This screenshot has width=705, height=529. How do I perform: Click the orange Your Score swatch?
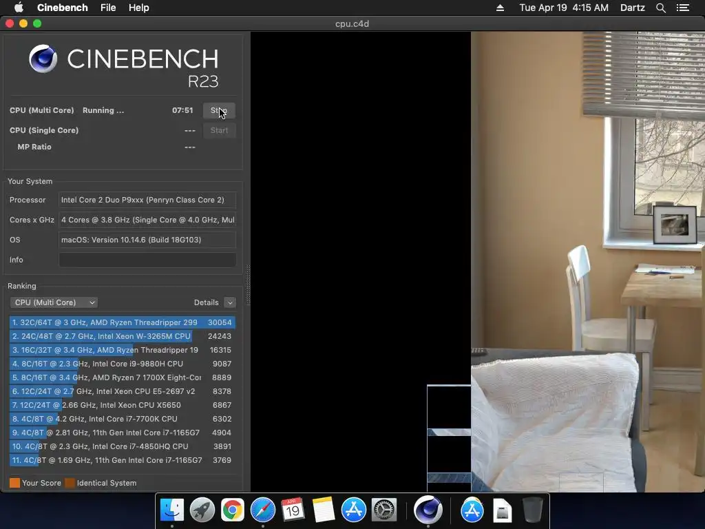15,483
